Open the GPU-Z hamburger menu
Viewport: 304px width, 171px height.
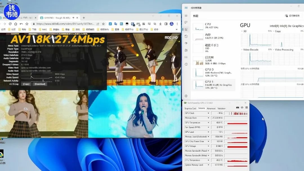pyautogui.click(x=246, y=107)
